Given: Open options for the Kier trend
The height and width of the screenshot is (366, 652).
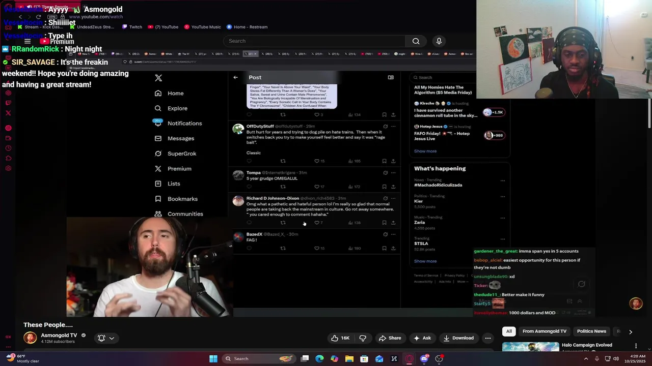Looking at the screenshot, I should coord(503,197).
